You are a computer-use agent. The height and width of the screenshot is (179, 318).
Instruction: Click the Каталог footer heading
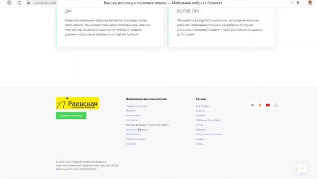click(x=201, y=99)
